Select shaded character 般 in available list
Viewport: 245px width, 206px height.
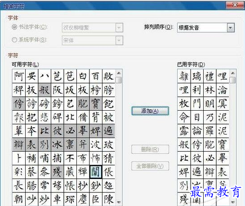tap(45, 90)
